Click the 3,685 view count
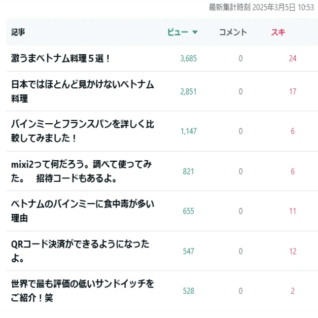Image resolution: width=318 pixels, height=318 pixels. click(188, 58)
